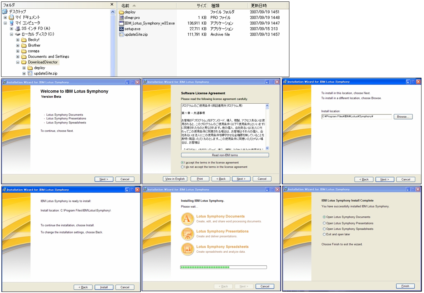Click the dlmgr.pro file icon
This screenshot has height=293, width=424.
pos(121,18)
